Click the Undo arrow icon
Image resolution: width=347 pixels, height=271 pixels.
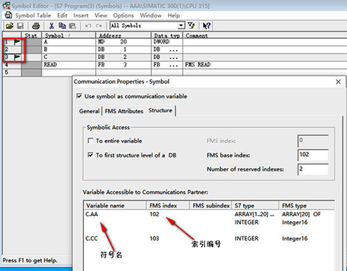[x=88, y=26]
